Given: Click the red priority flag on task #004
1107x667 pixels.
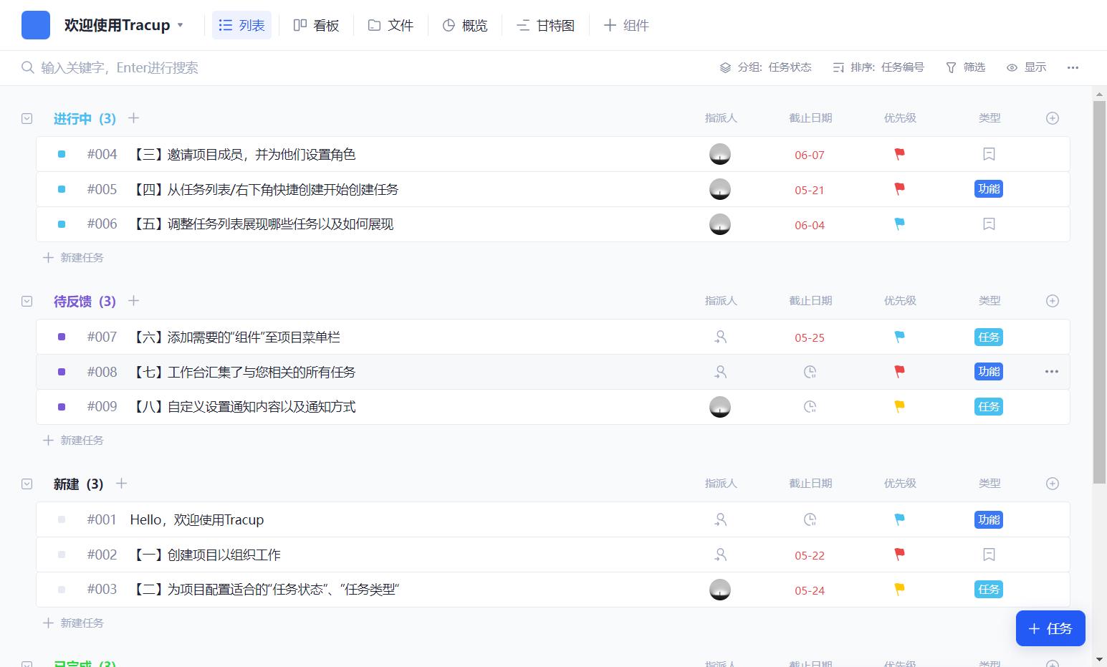Looking at the screenshot, I should point(899,154).
